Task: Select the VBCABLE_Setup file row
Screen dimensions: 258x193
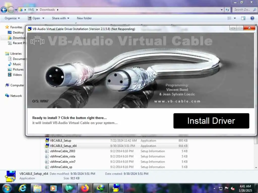Action: coord(116,140)
